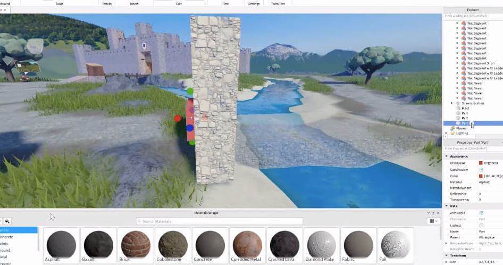Click the red axis handle in viewport

tap(178, 119)
